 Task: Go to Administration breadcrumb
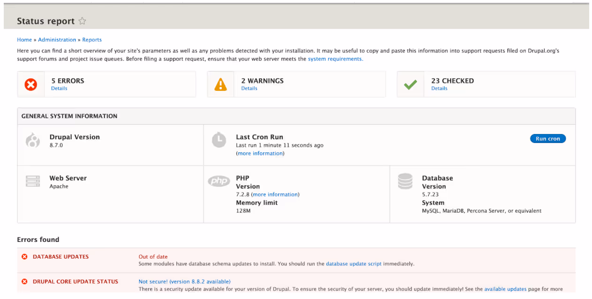tap(57, 40)
